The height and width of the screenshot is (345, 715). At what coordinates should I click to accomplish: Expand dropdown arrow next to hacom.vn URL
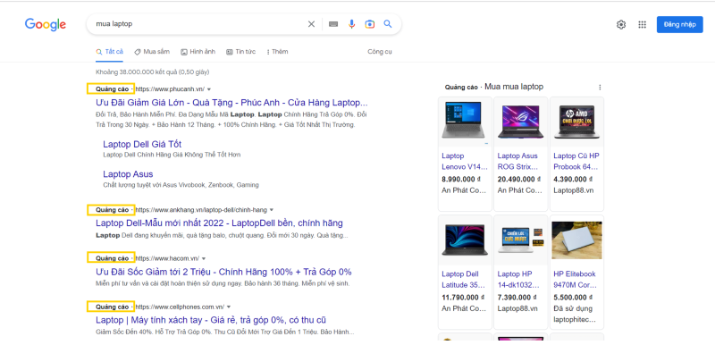(204, 258)
